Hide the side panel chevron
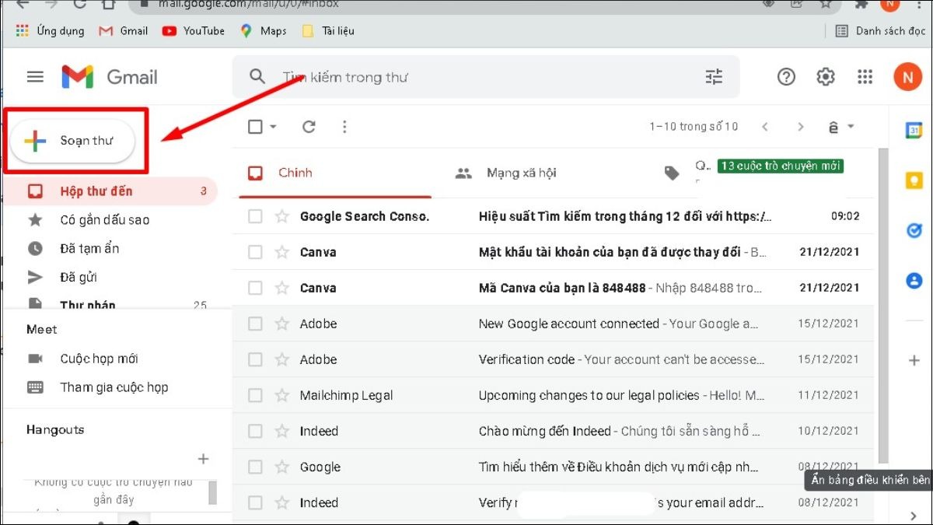This screenshot has width=933, height=525. (914, 515)
